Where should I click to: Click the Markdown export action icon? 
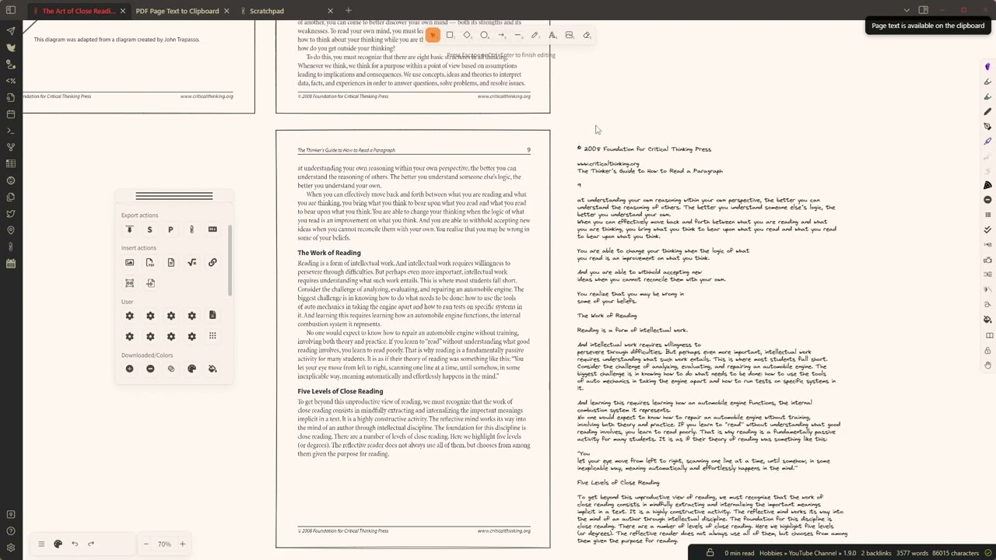212,229
